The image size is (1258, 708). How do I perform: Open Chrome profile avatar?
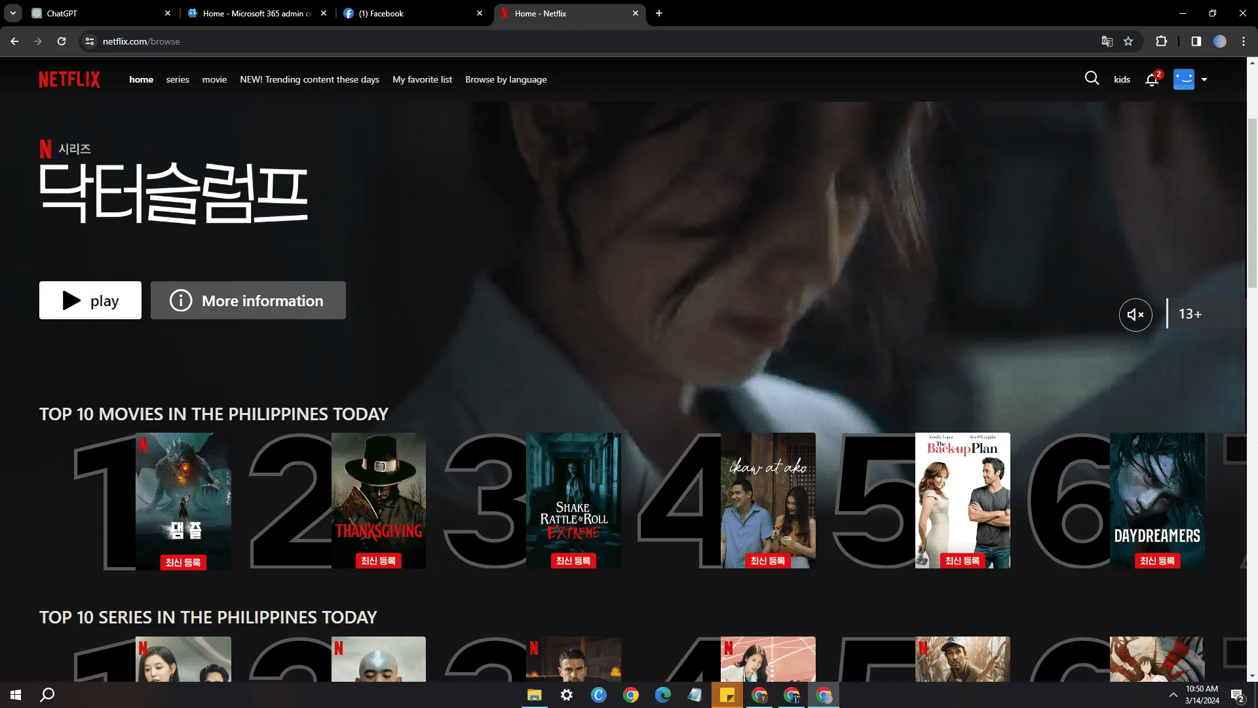click(1220, 41)
